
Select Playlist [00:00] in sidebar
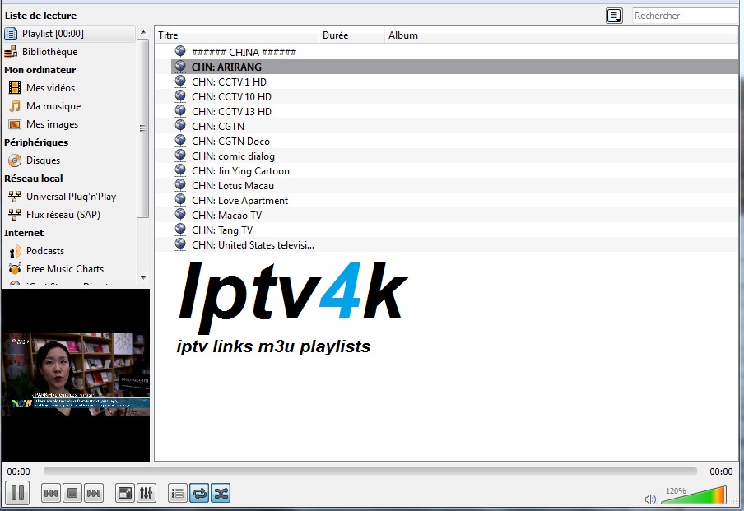69,34
